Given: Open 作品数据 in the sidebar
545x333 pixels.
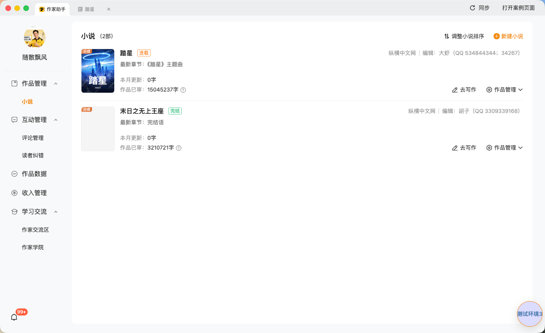Looking at the screenshot, I should click(x=34, y=174).
